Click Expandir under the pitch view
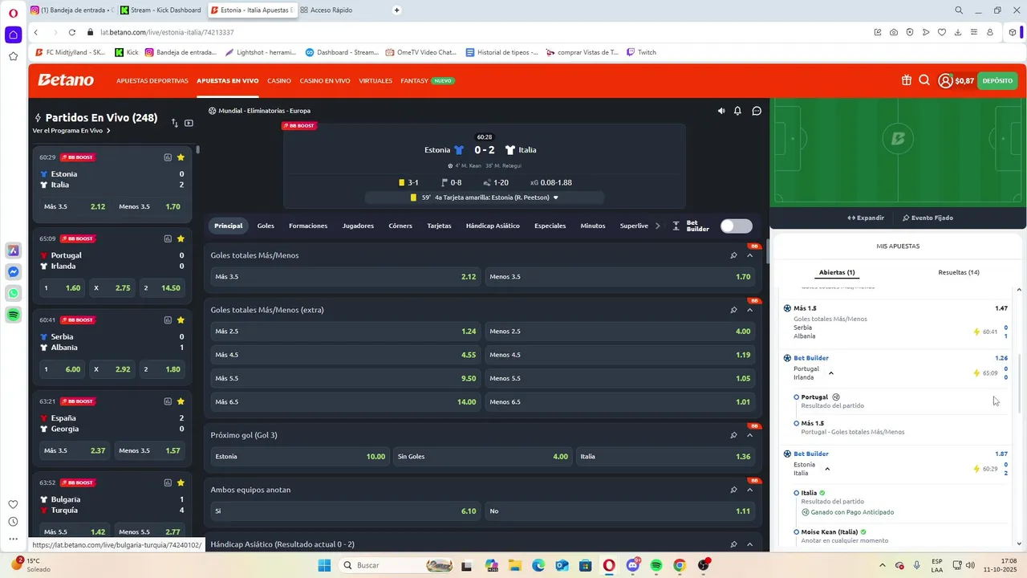Viewport: 1027px width, 578px height. [866, 218]
